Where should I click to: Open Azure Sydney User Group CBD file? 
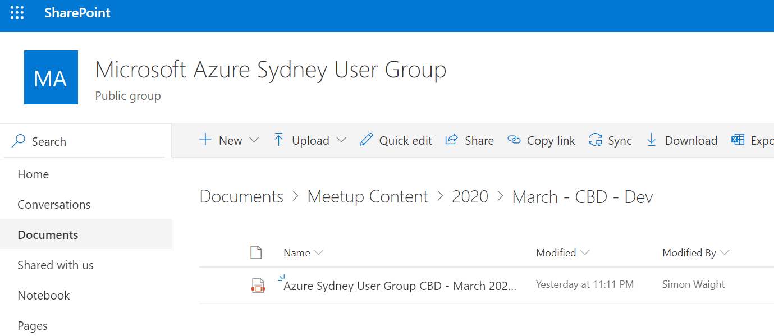coord(400,286)
